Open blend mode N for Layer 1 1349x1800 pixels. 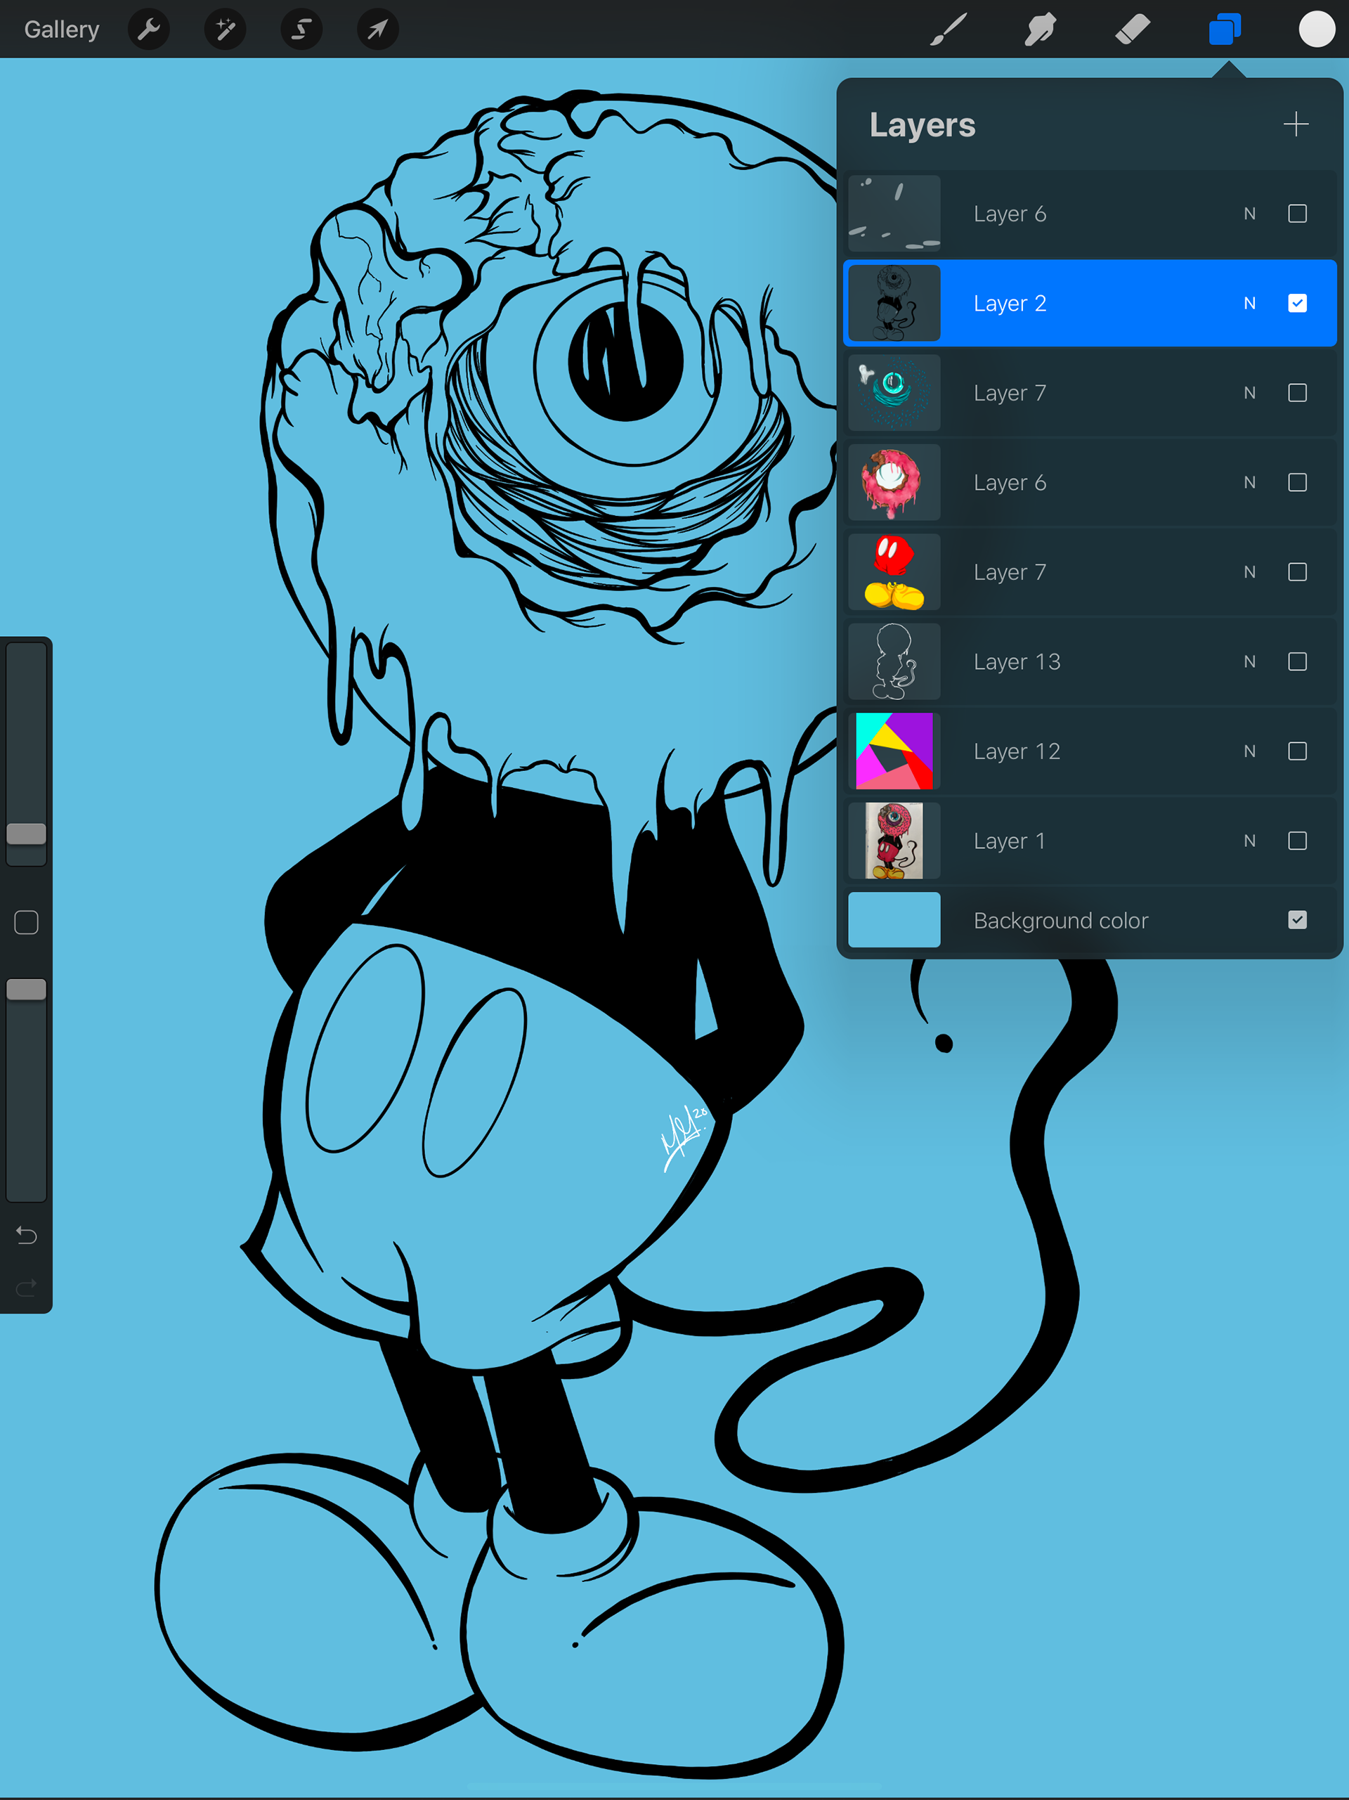[x=1249, y=841]
